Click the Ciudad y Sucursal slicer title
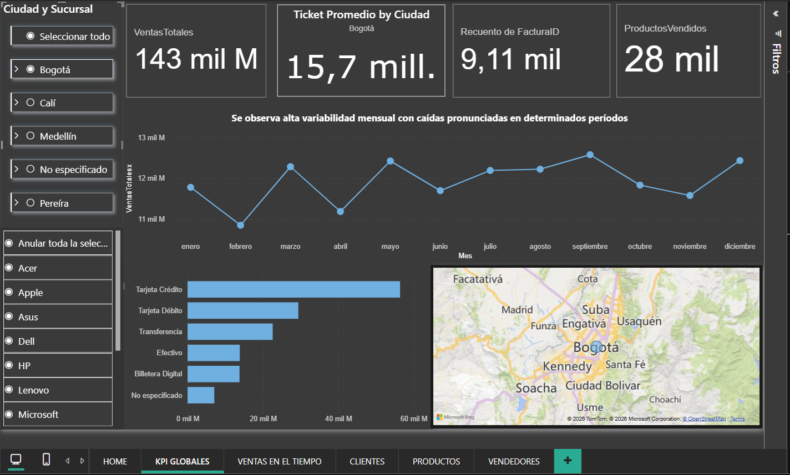This screenshot has height=475, width=790. click(x=49, y=9)
